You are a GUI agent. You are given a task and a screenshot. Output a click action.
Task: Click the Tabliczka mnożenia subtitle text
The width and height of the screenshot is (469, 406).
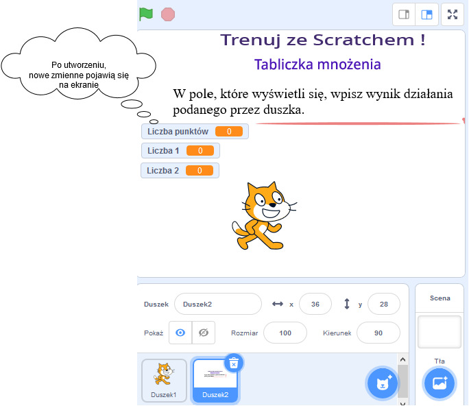point(317,64)
